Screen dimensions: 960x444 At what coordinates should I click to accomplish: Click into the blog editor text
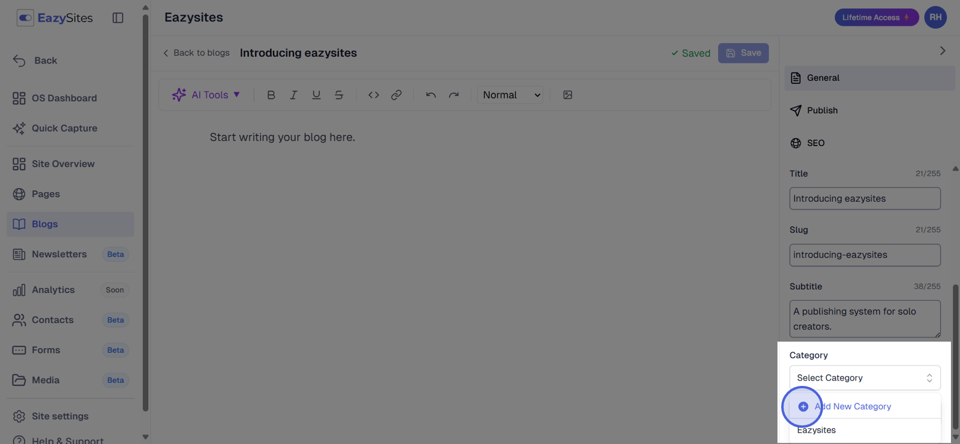coord(283,137)
